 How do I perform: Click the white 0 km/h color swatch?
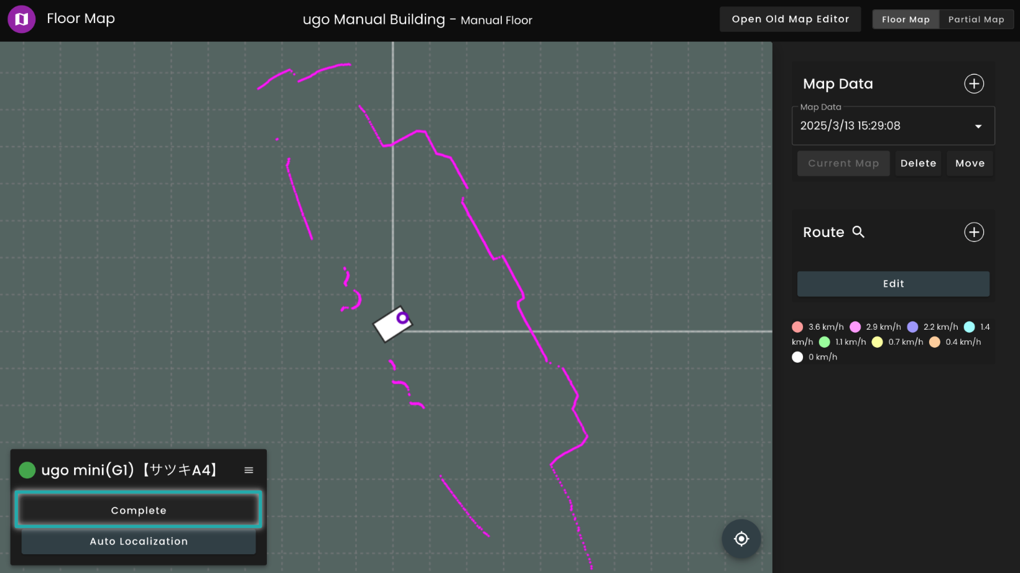[x=797, y=357]
